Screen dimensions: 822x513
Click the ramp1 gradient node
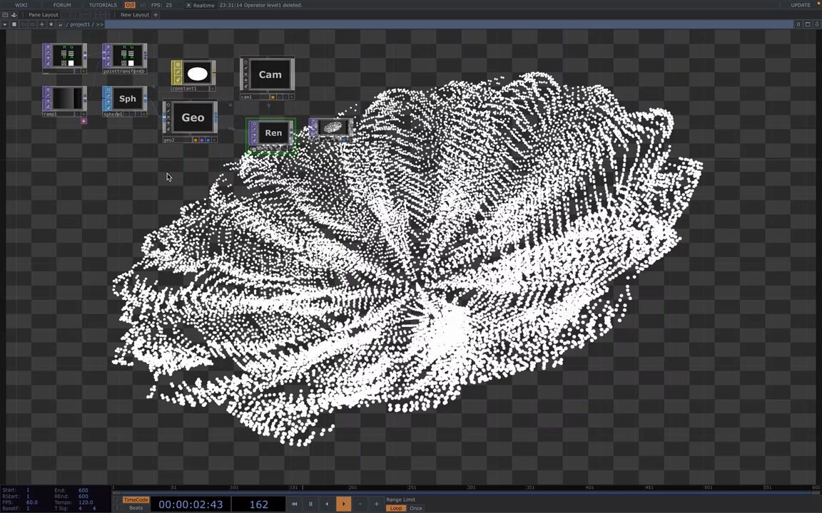click(64, 99)
